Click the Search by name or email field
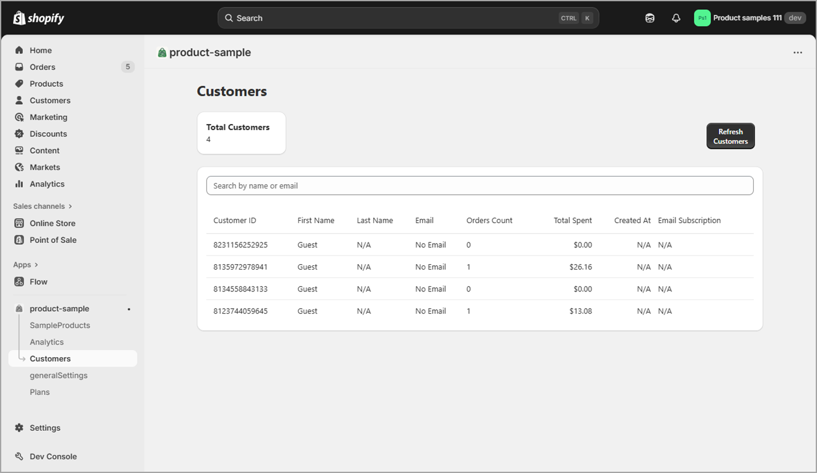Viewport: 817px width, 473px height. [479, 186]
